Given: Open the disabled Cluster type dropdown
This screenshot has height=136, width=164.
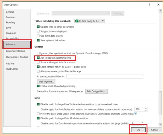Looking at the screenshot, I should [x=81, y=13].
